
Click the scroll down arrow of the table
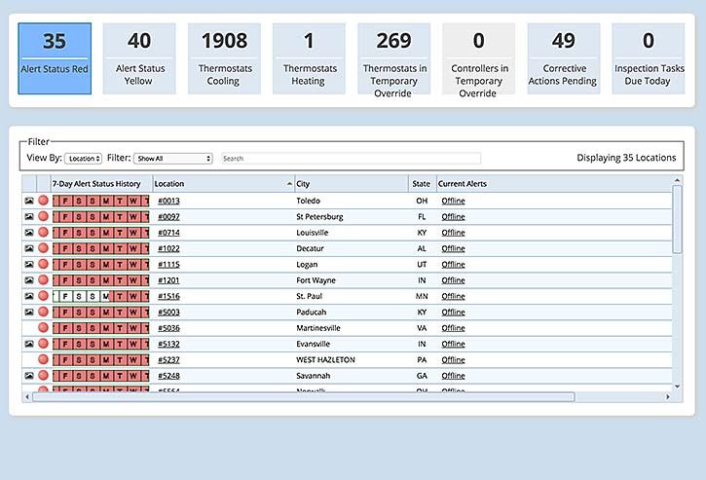tap(677, 387)
